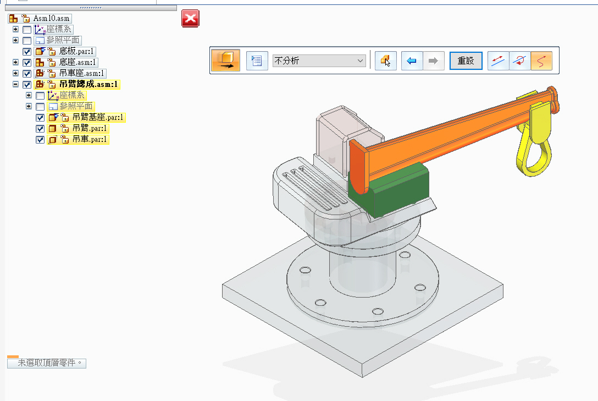The image size is (598, 401).
Task: Select the 吊車.par:1 label
Action: (x=90, y=140)
